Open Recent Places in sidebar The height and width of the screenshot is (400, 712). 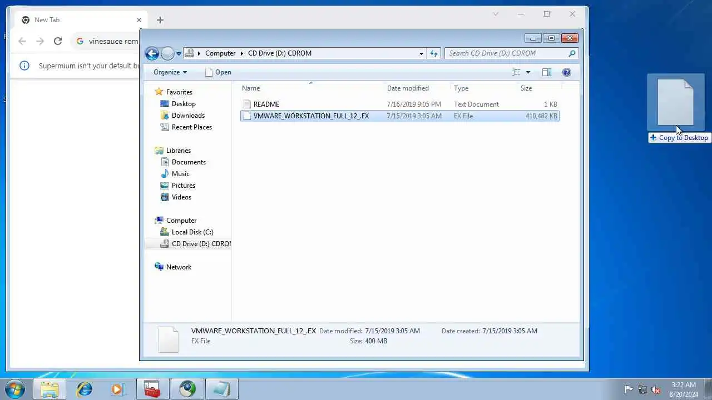tap(192, 127)
